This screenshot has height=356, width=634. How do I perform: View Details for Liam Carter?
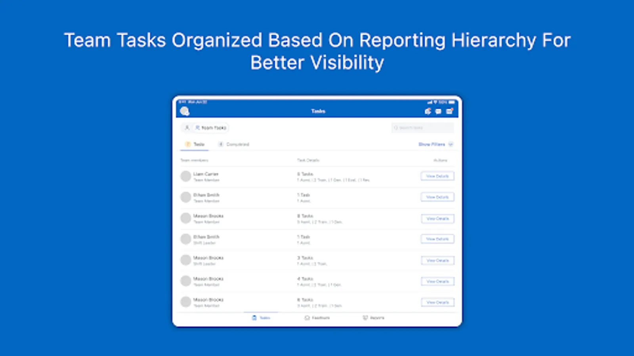[x=437, y=176]
